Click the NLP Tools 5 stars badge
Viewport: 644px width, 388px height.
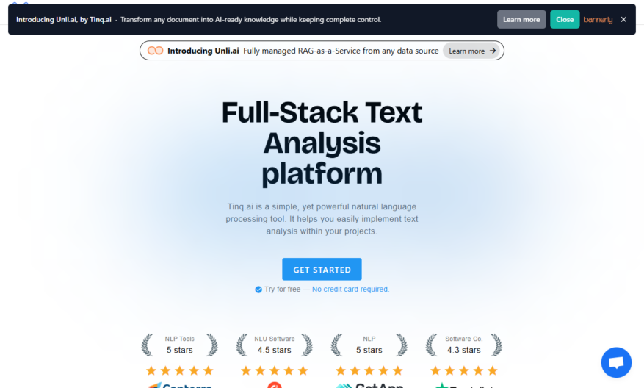tap(179, 345)
